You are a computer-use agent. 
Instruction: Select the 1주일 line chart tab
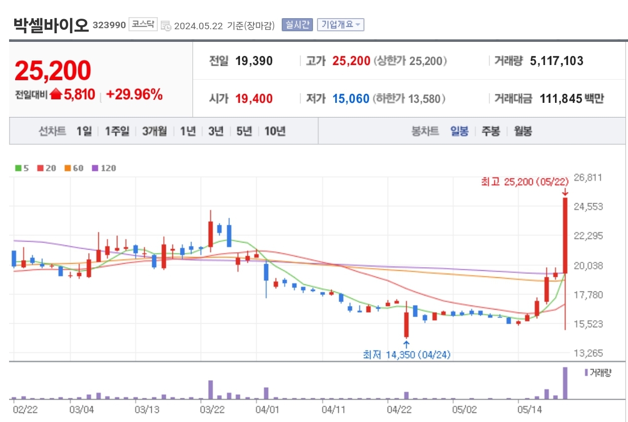pos(117,132)
